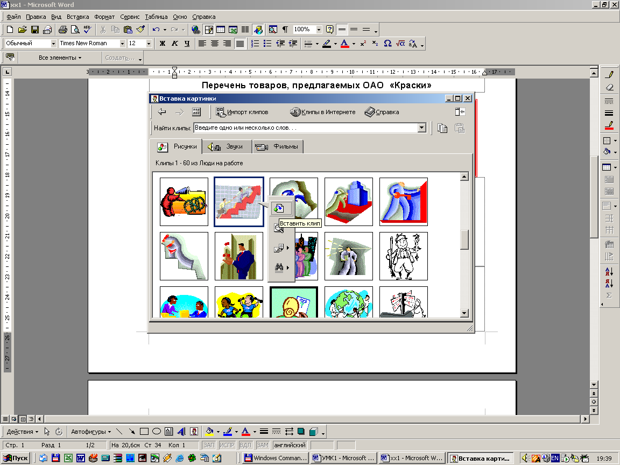620x465 pixels.
Task: Click the shrink window icon in clip gallery
Action: click(460, 112)
